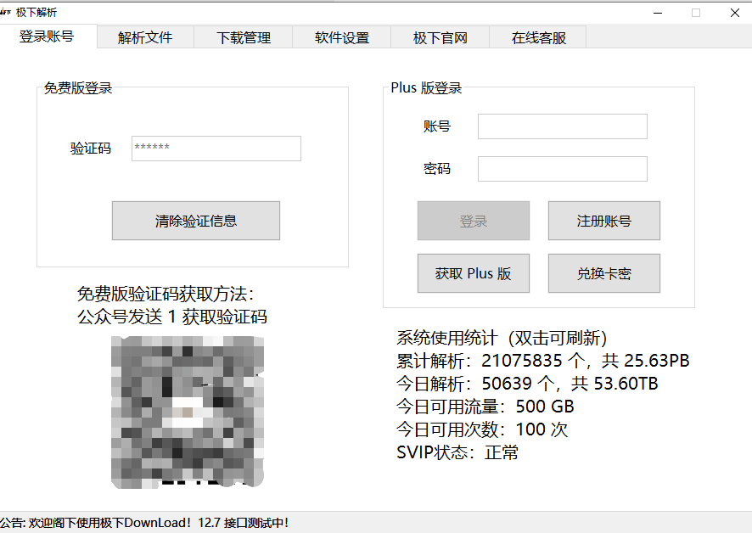The width and height of the screenshot is (752, 533).
Task: Click the 验证码 input field
Action: (216, 149)
